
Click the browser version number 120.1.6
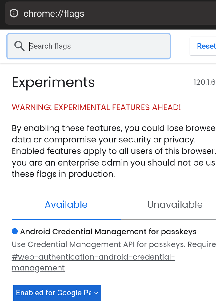(x=205, y=82)
